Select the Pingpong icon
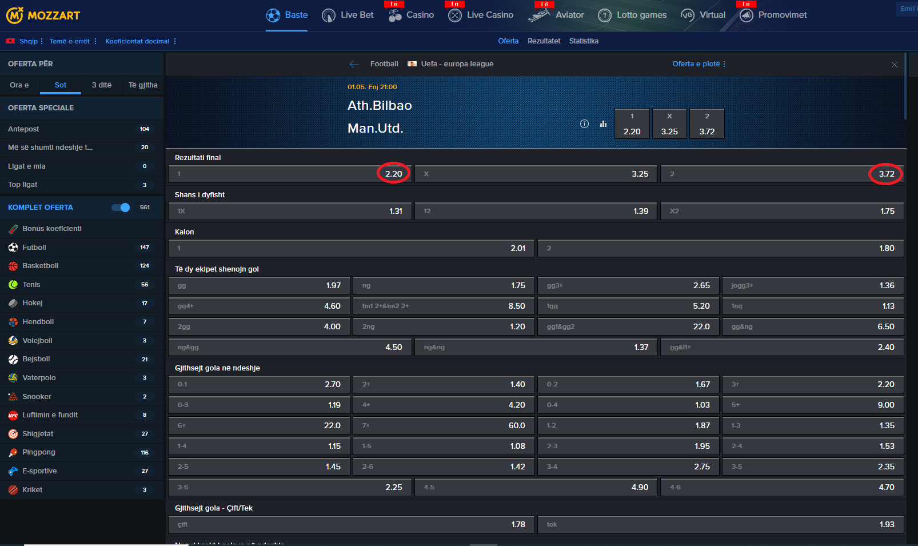 pos(13,452)
